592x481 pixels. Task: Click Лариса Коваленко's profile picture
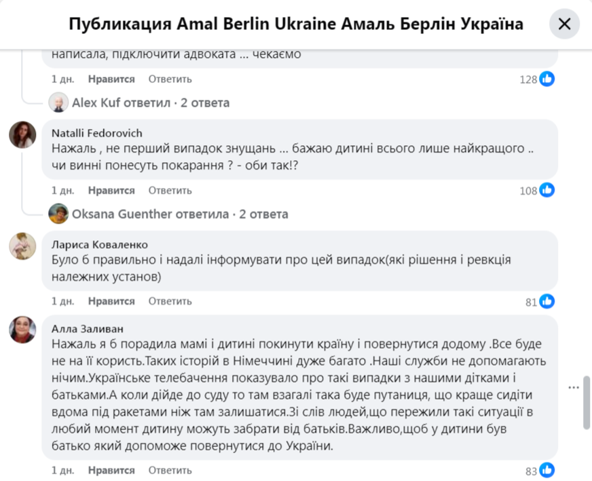(x=22, y=247)
